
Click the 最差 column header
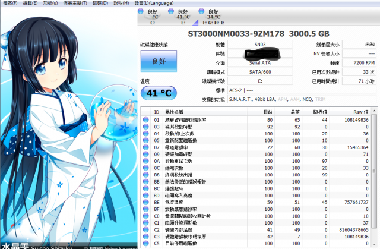pyautogui.click(x=289, y=112)
